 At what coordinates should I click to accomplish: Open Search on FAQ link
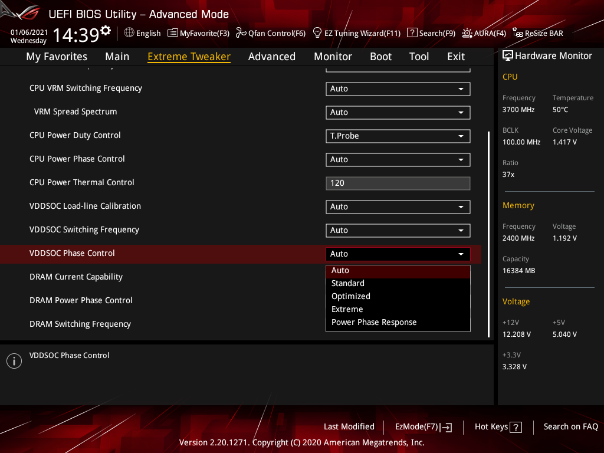[570, 427]
